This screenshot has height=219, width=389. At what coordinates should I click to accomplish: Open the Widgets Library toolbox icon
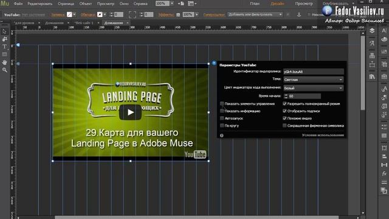coord(384,77)
